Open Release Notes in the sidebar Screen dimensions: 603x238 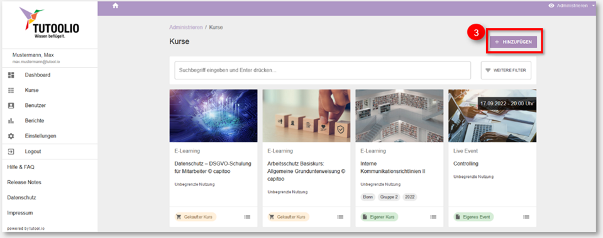pos(25,182)
